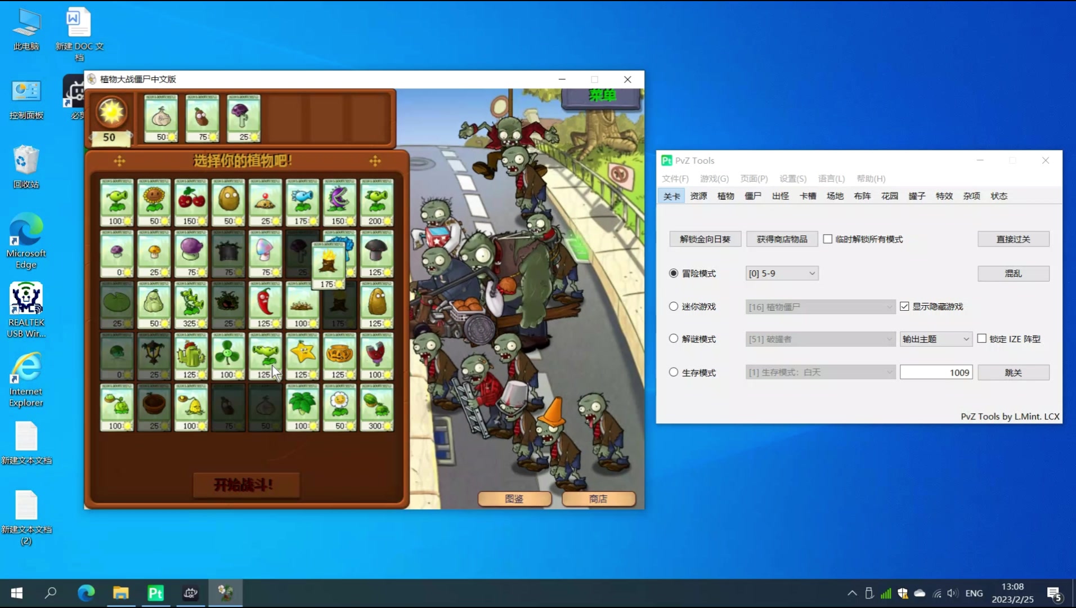The width and height of the screenshot is (1076, 608).
Task: Click the 直接过关 button
Action: coord(1013,239)
